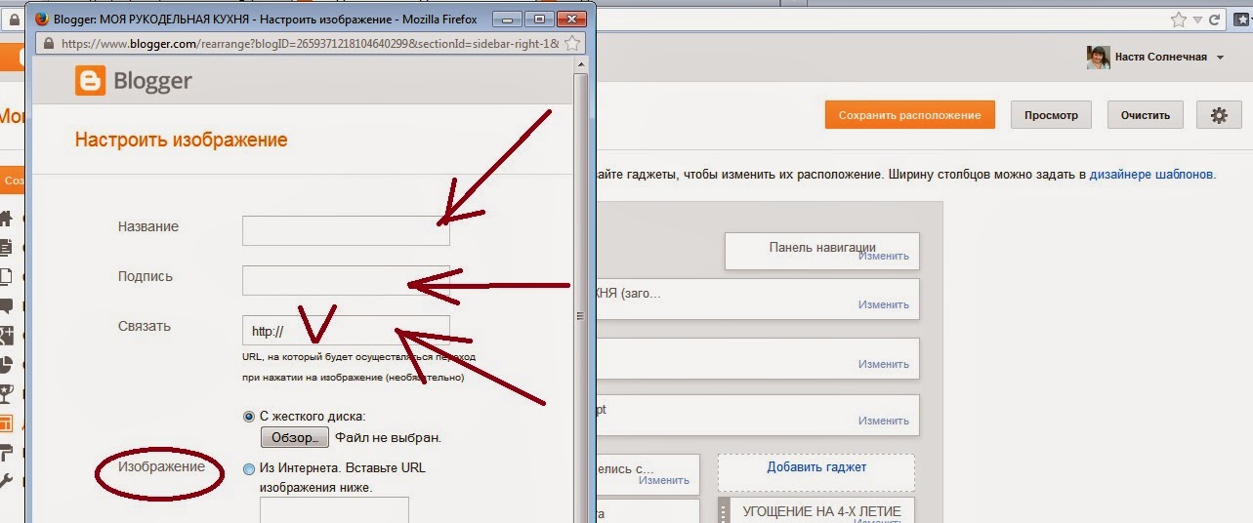
Task: Open the дизайнере шаблонов link
Action: 1151,175
